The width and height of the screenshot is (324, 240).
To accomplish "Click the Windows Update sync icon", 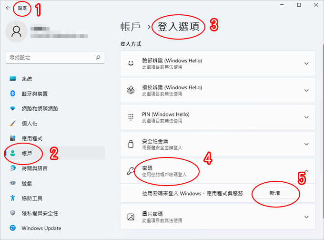I will click(13, 228).
